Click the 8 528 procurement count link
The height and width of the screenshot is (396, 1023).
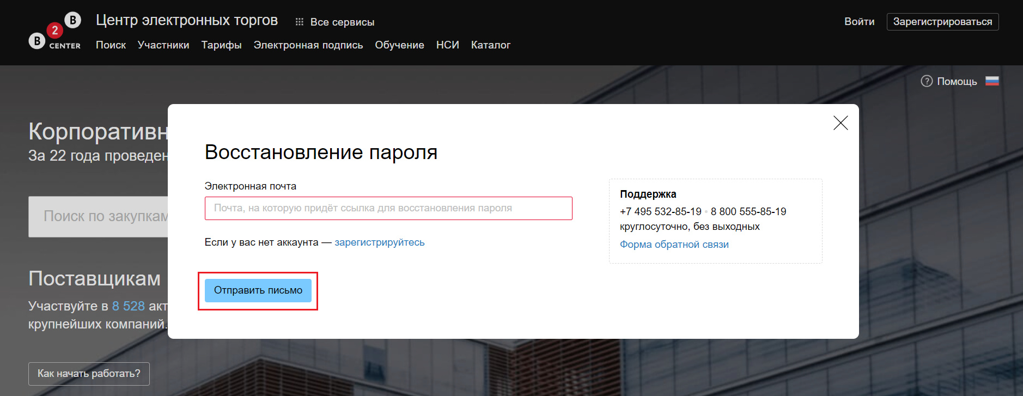click(x=128, y=306)
